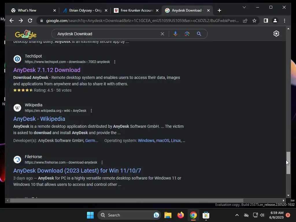Click TechSpot rating 4.5 text
296x222 pixels.
click(x=43, y=90)
